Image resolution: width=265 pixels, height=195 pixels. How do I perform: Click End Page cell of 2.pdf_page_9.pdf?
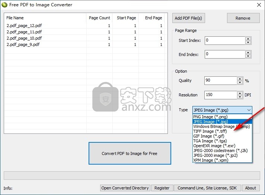(x=151, y=44)
